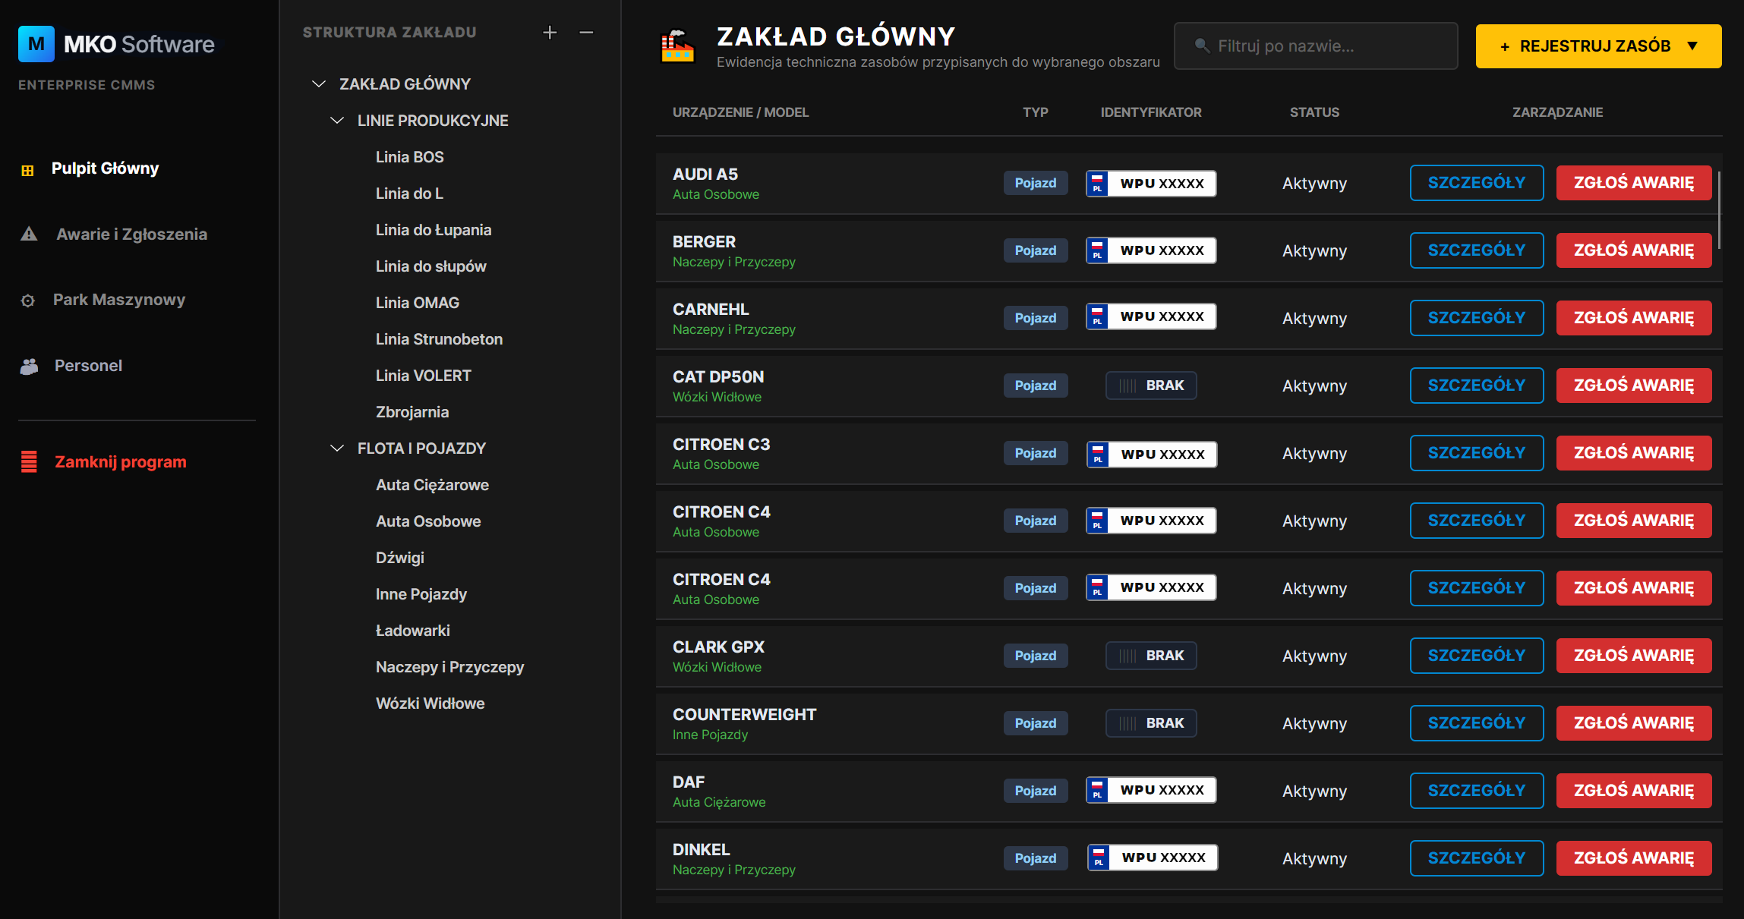Select Naczepy i Przyczepy in the tree
The width and height of the screenshot is (1744, 919).
(449, 667)
